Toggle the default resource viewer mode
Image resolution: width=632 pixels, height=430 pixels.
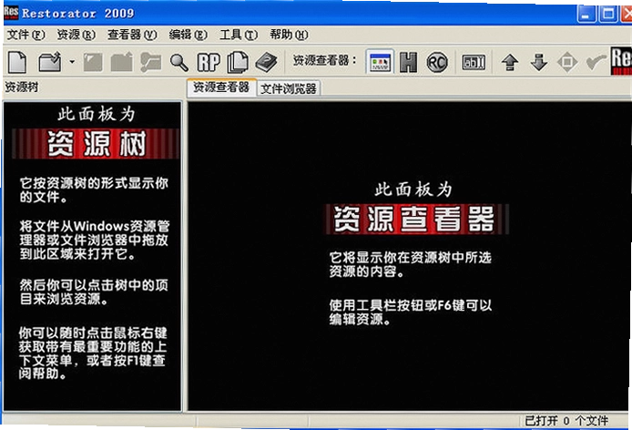tap(380, 62)
